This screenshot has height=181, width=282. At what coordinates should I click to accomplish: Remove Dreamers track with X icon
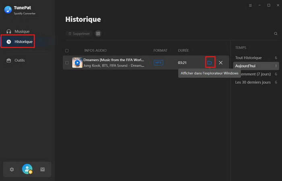pyautogui.click(x=220, y=63)
